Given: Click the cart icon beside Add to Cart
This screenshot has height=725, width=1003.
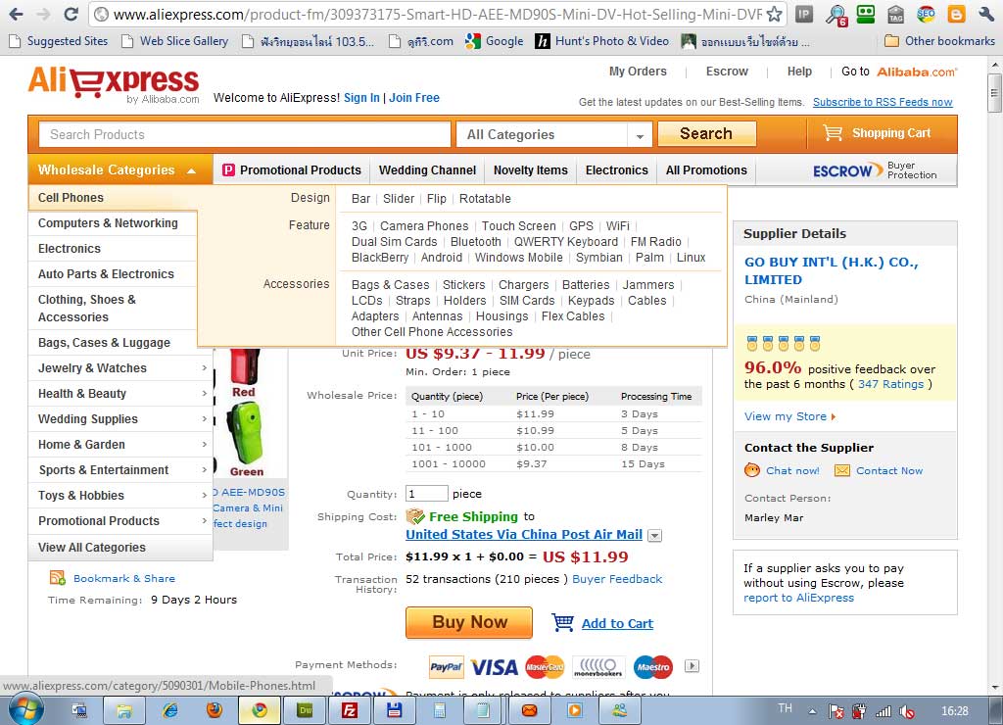Looking at the screenshot, I should [x=563, y=622].
